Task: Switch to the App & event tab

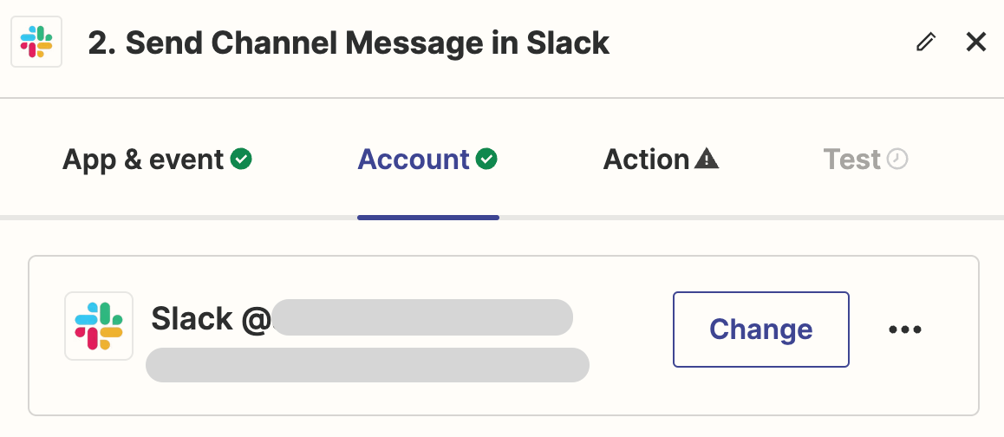Action: [x=143, y=160]
